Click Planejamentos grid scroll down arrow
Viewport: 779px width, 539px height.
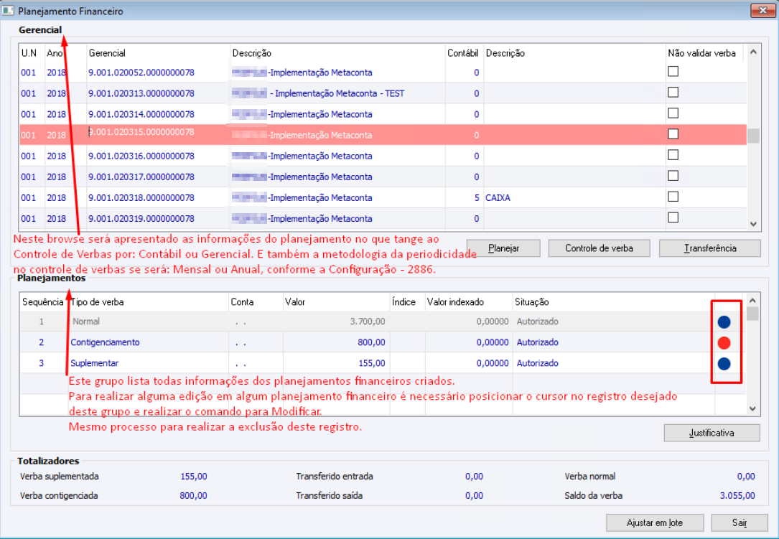pos(752,409)
